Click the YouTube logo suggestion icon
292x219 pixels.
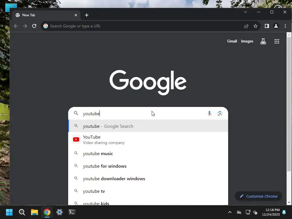76,139
